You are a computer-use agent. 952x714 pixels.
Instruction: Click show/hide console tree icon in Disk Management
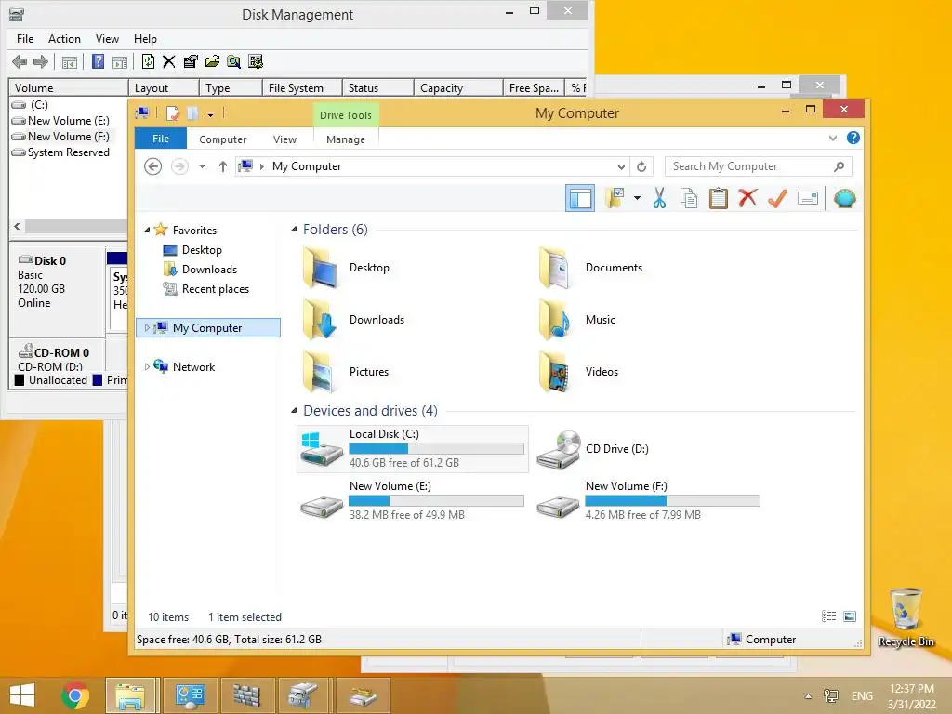(70, 61)
